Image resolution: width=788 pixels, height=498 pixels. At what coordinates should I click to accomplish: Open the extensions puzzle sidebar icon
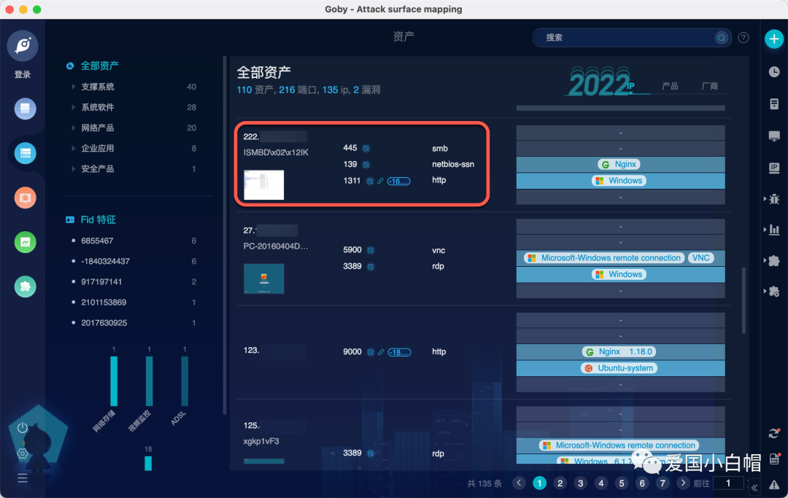point(25,287)
